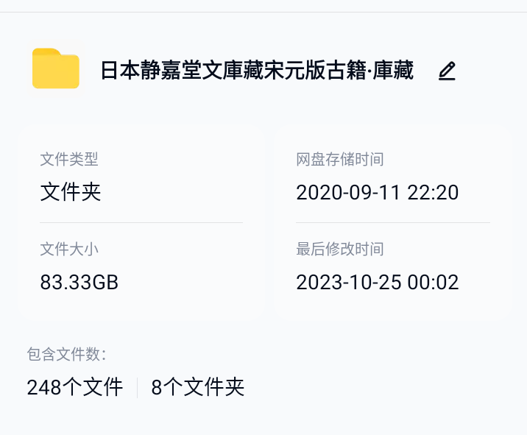
Task: Select the folder name 日本静嘉堂文庫藏宋元版古籍·庫藏
Action: pos(257,71)
